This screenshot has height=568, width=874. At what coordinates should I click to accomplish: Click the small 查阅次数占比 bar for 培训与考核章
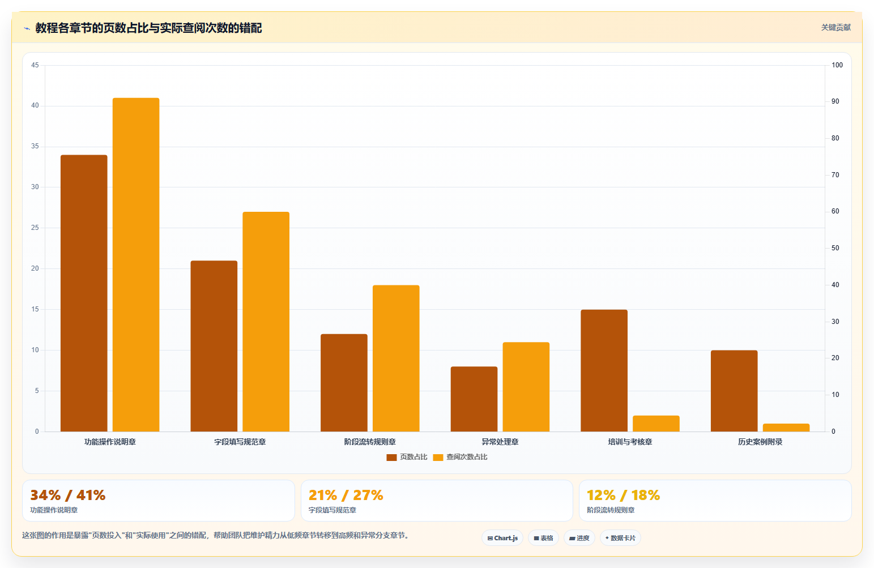tap(656, 424)
